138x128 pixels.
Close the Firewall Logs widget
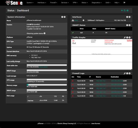click(x=130, y=73)
